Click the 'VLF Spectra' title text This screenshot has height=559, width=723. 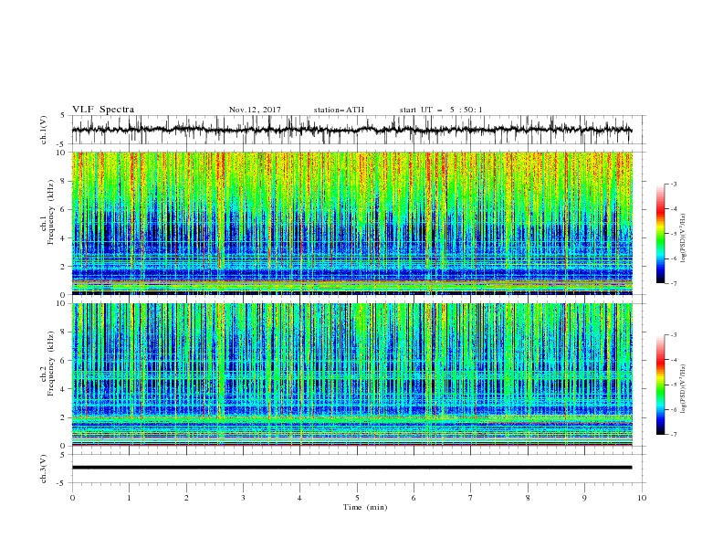(x=103, y=110)
